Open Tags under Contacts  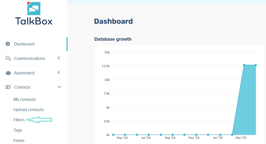point(18,130)
